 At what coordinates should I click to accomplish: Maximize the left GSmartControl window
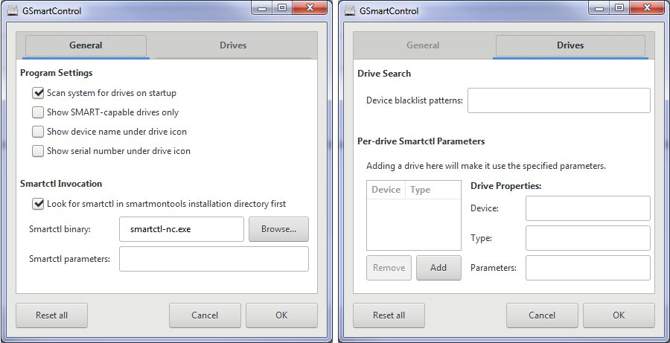click(282, 8)
